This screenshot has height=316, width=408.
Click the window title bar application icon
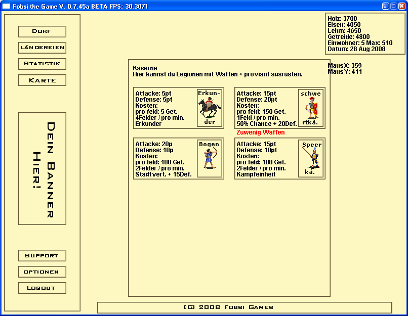coord(7,6)
